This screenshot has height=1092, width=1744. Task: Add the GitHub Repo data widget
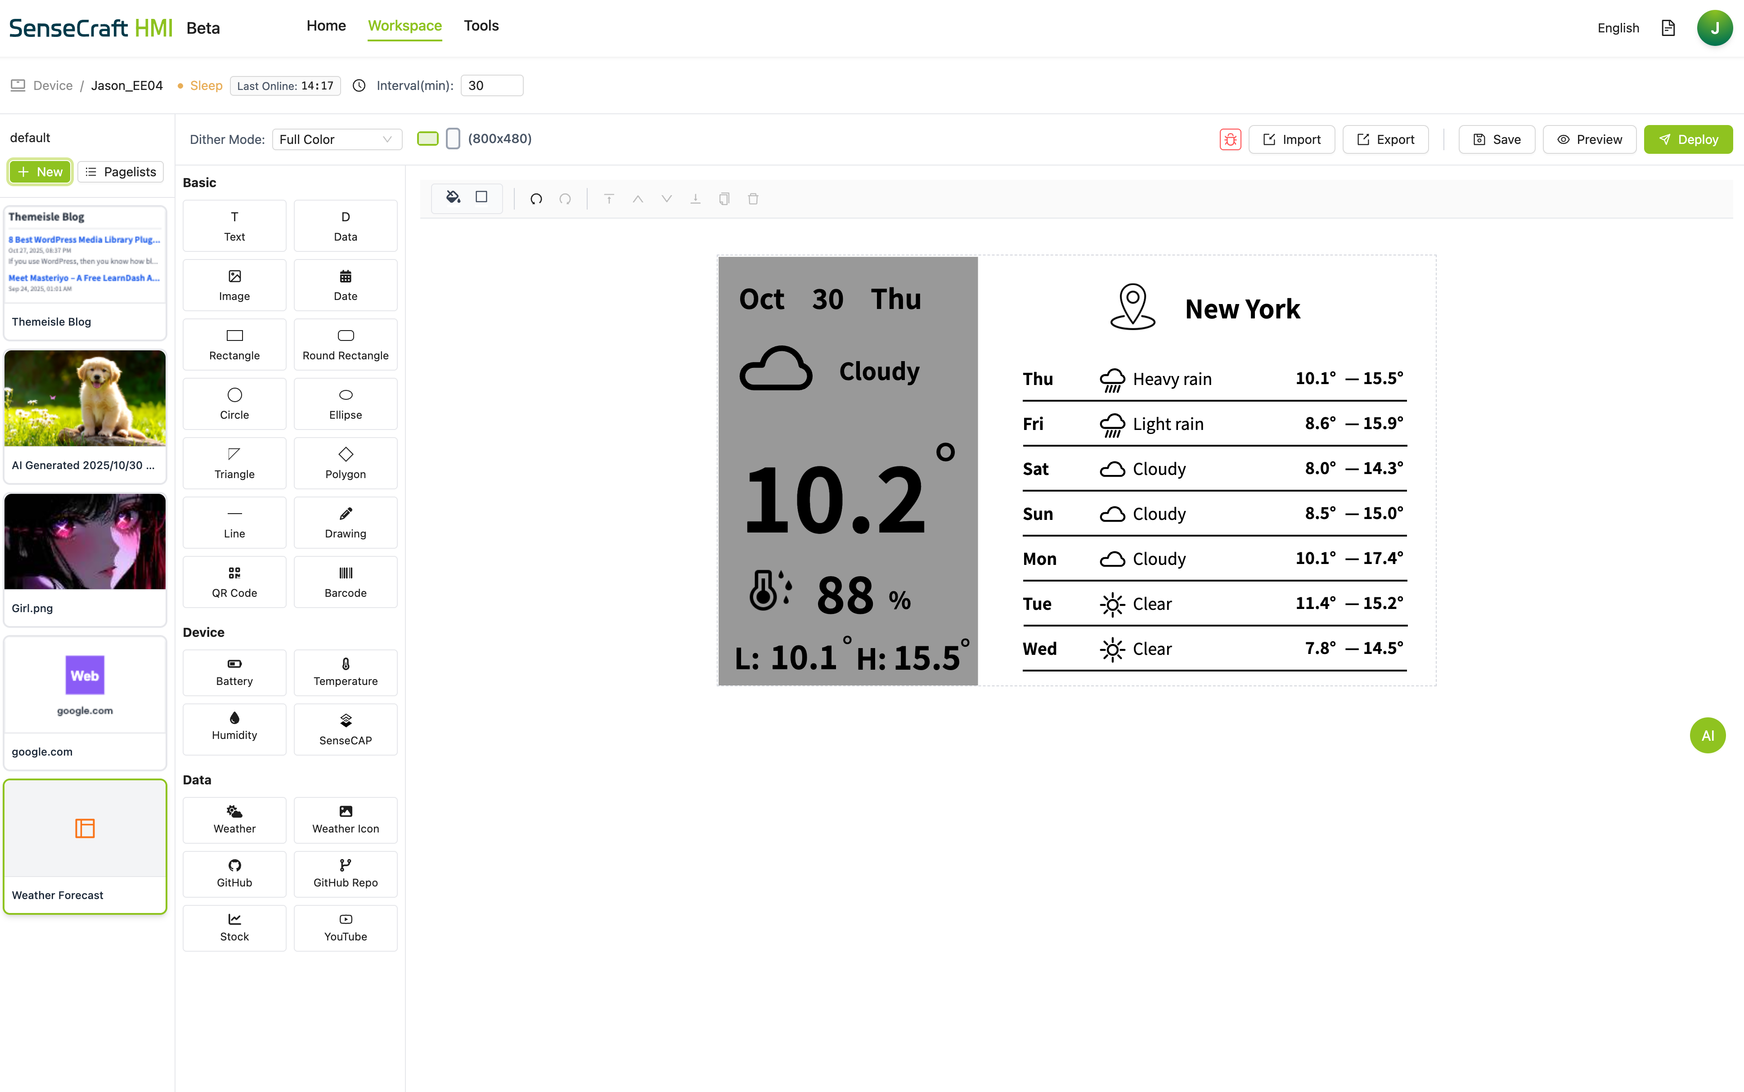coord(345,873)
